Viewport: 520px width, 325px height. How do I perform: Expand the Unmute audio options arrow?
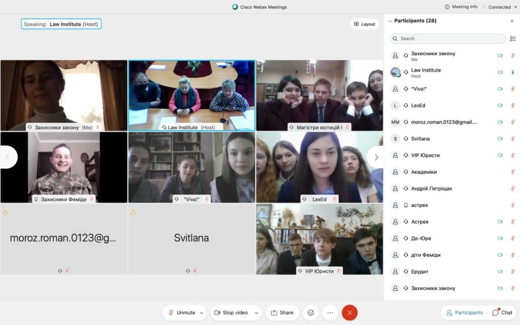click(202, 313)
